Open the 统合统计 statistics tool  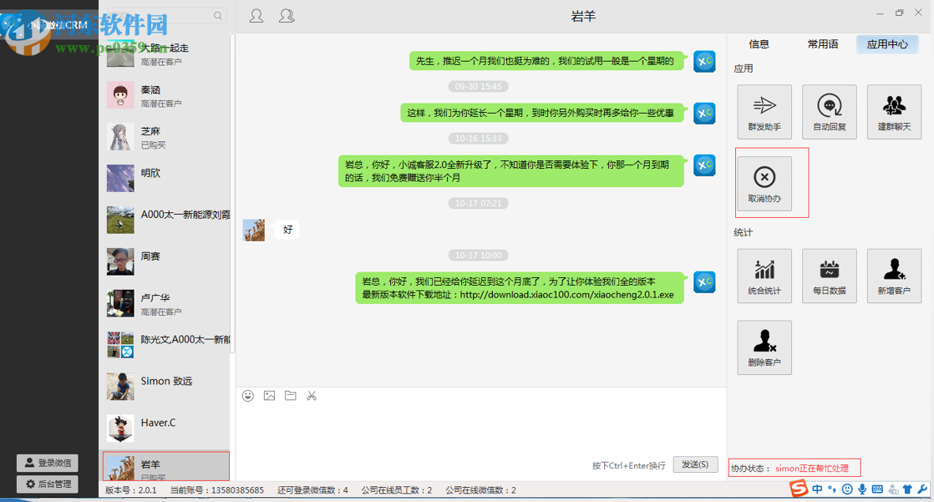764,276
